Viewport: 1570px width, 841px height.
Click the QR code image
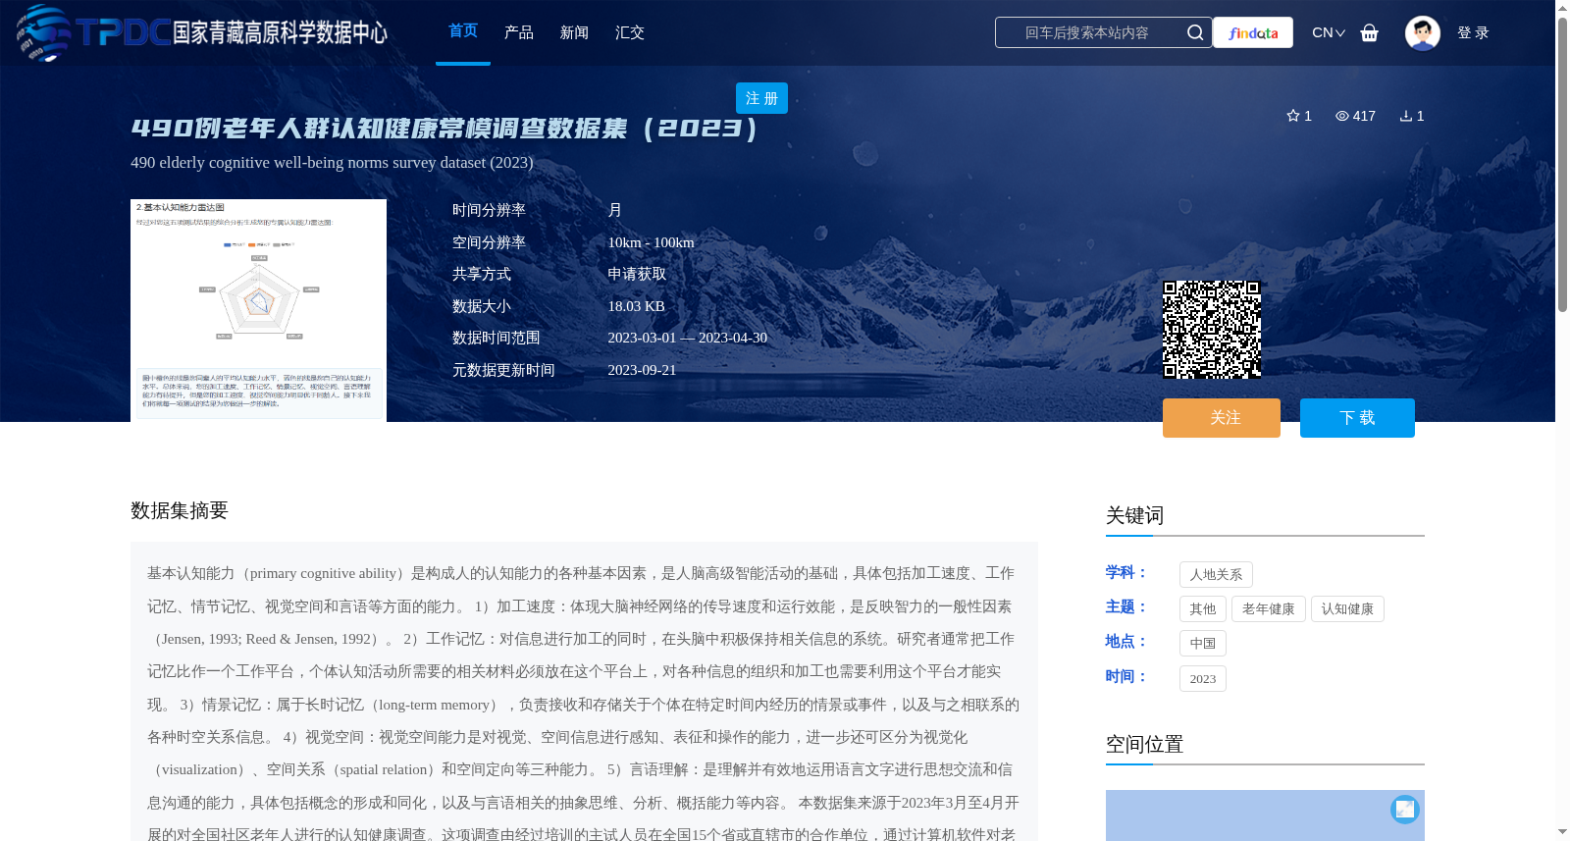click(1212, 330)
